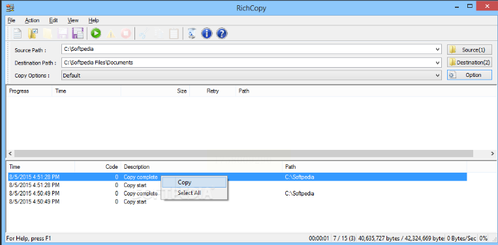This screenshot has height=245, width=498.
Task: Open the Help menu
Action: coord(94,20)
